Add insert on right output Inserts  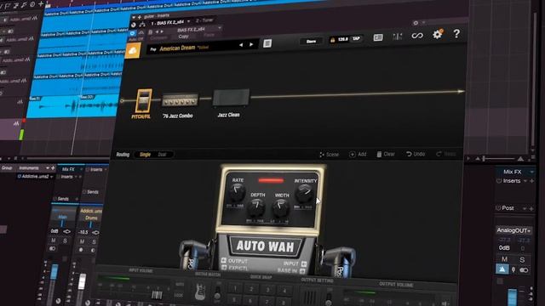click(x=531, y=181)
